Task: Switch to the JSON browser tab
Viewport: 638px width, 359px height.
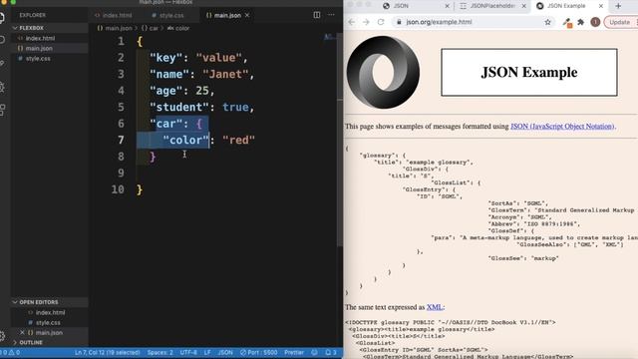Action: [415, 6]
